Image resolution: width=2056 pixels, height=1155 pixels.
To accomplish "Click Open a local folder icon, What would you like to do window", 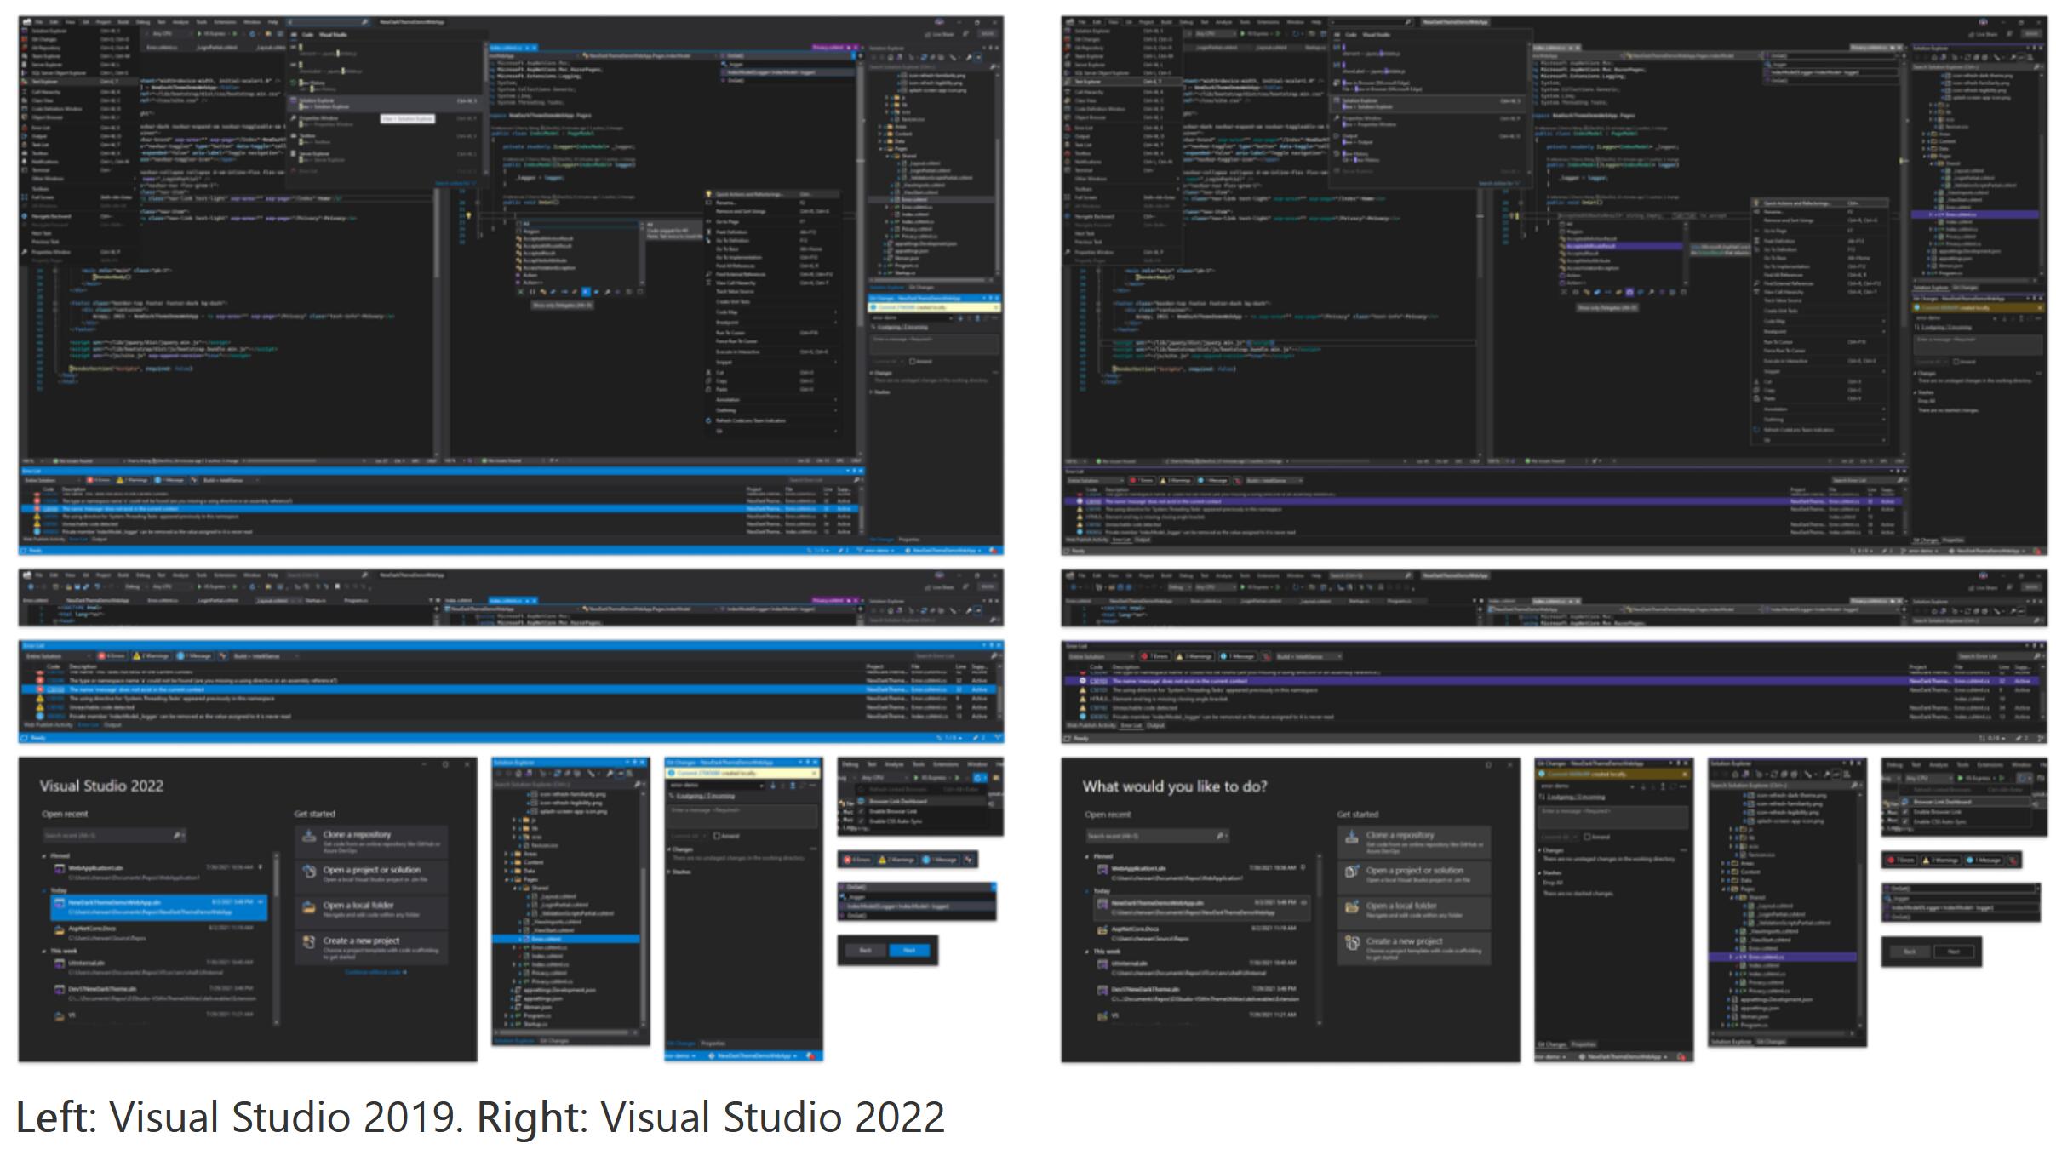I will click(x=1352, y=906).
